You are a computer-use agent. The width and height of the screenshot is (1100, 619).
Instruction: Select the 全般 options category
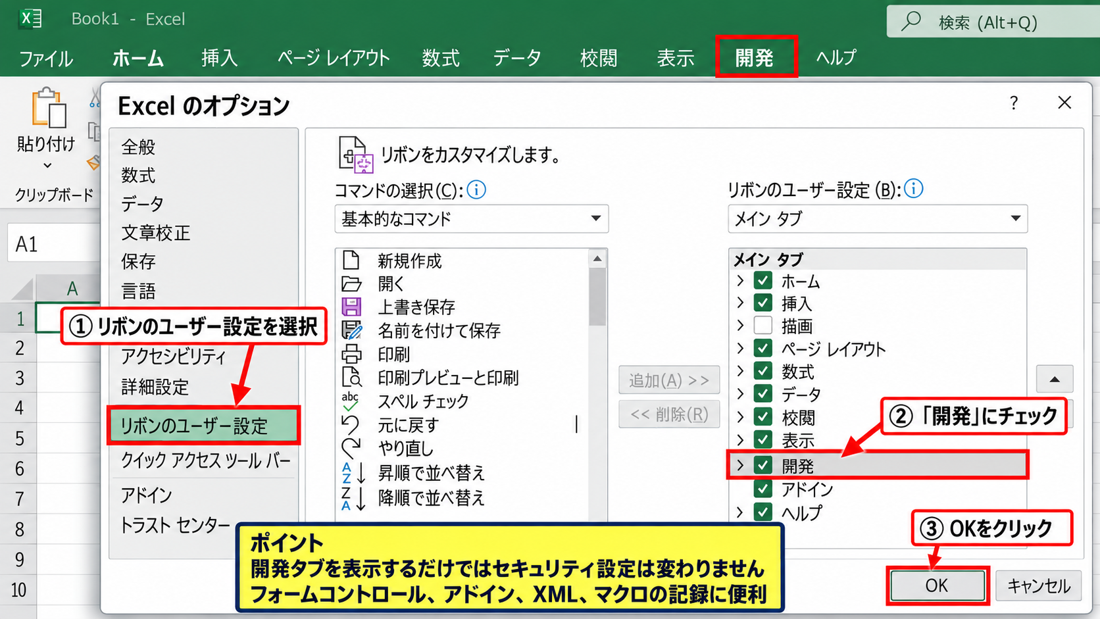tap(138, 147)
